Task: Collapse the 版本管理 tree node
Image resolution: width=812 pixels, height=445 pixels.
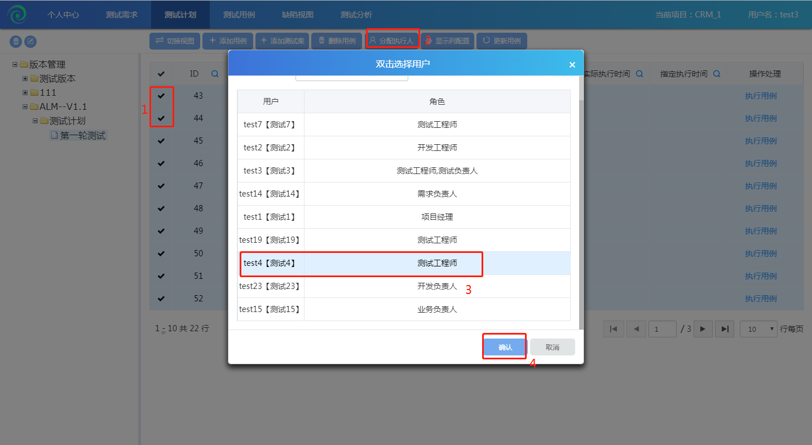Action: coord(15,65)
